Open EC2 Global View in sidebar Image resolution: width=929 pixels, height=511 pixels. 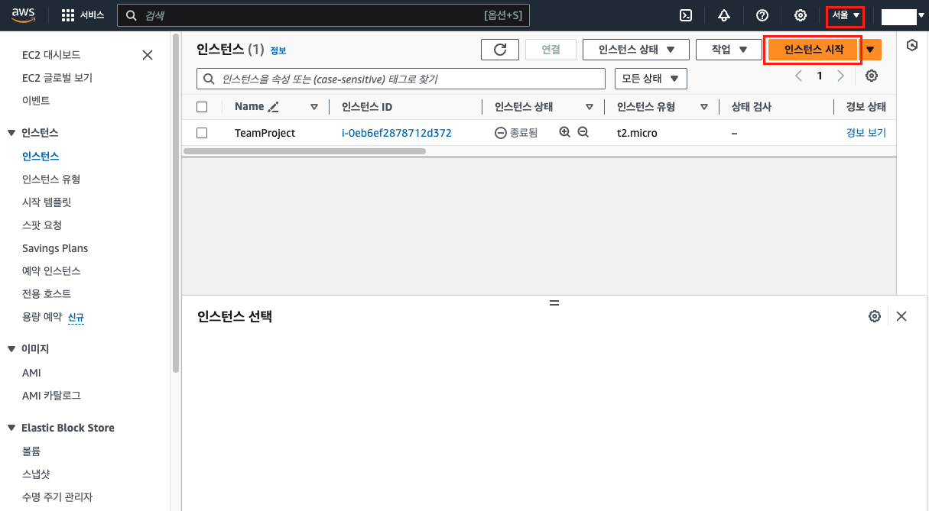[x=57, y=78]
